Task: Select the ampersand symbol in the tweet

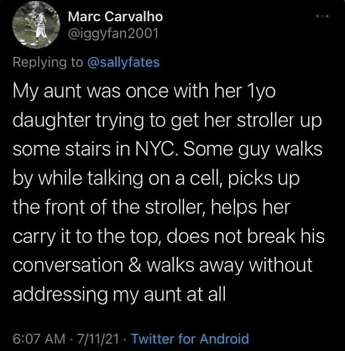Action: click(135, 265)
